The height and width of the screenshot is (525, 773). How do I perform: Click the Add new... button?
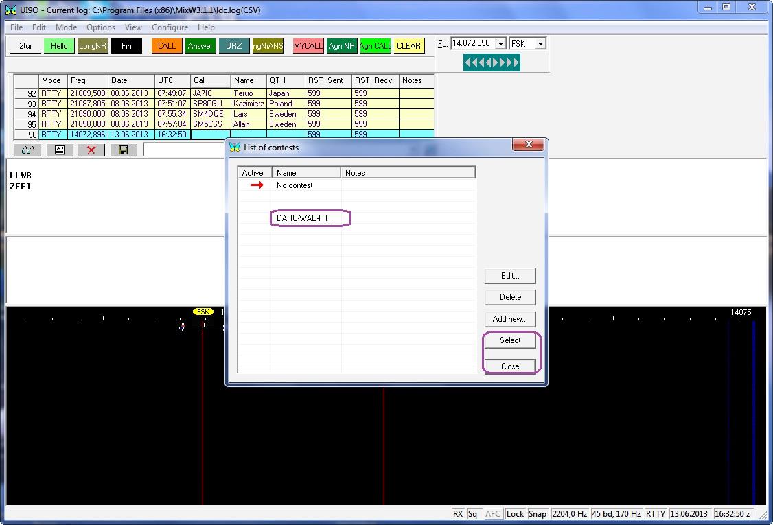point(509,319)
